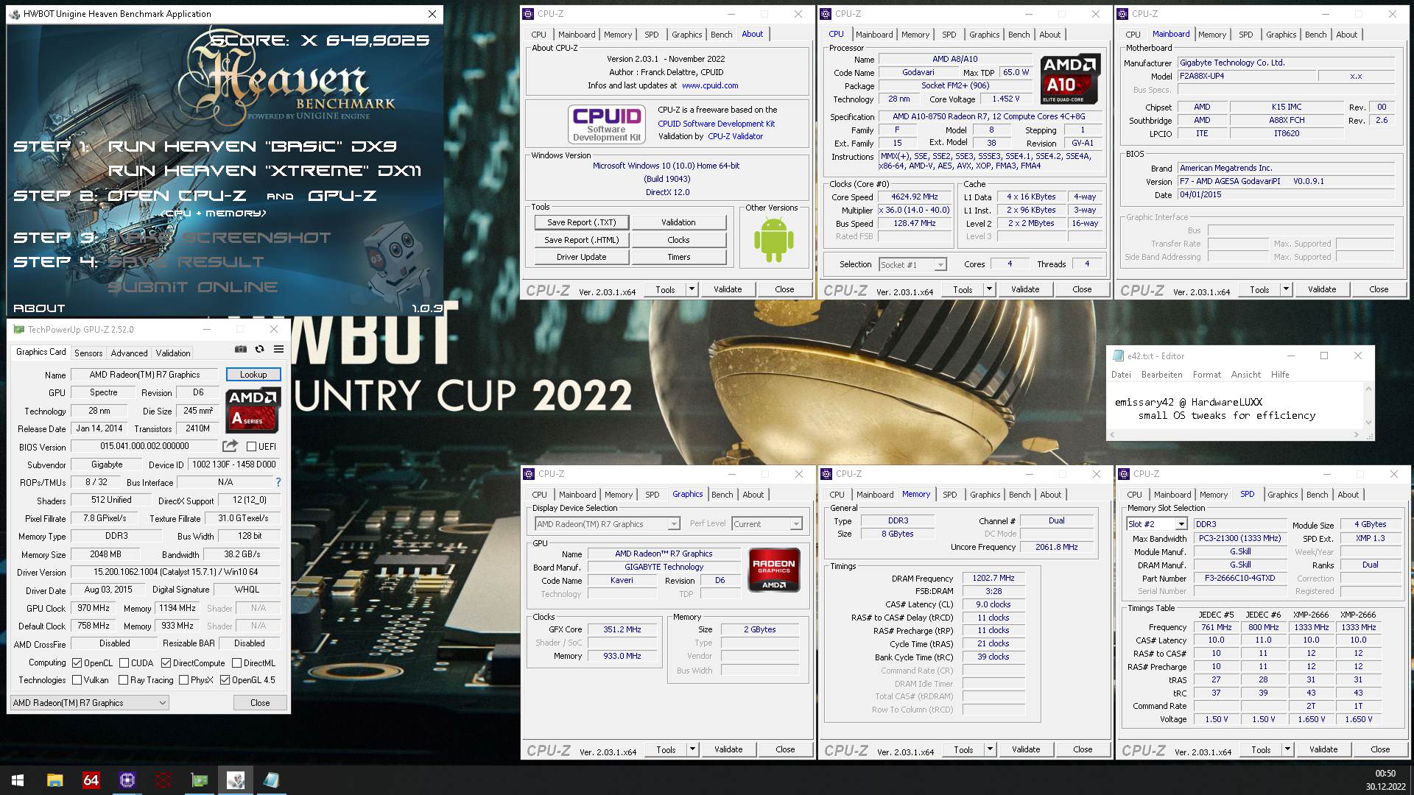Open the GPU-Z hamburger menu
The width and height of the screenshot is (1414, 795).
(x=278, y=349)
